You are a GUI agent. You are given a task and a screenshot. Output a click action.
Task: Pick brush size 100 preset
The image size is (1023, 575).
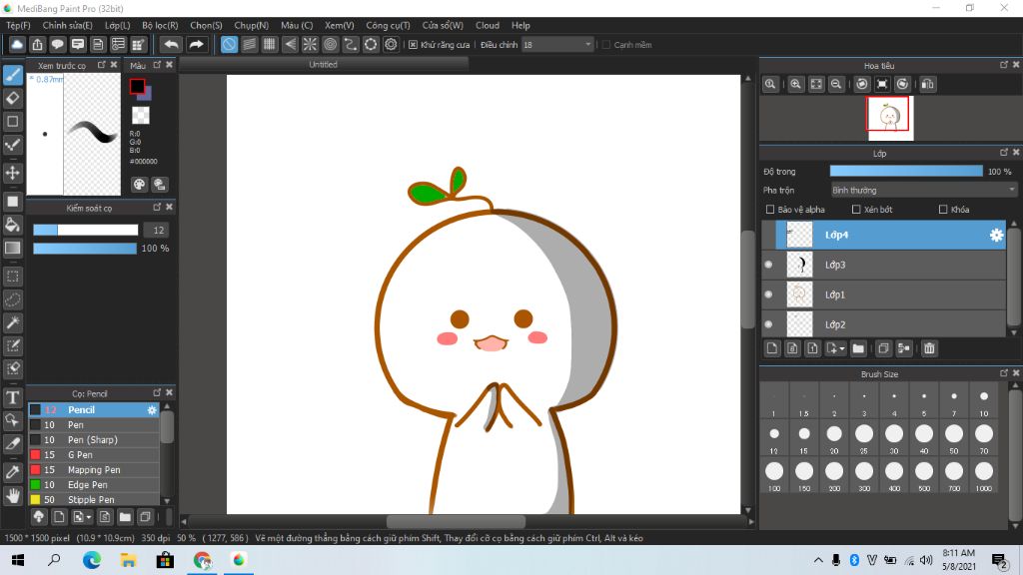click(x=774, y=474)
